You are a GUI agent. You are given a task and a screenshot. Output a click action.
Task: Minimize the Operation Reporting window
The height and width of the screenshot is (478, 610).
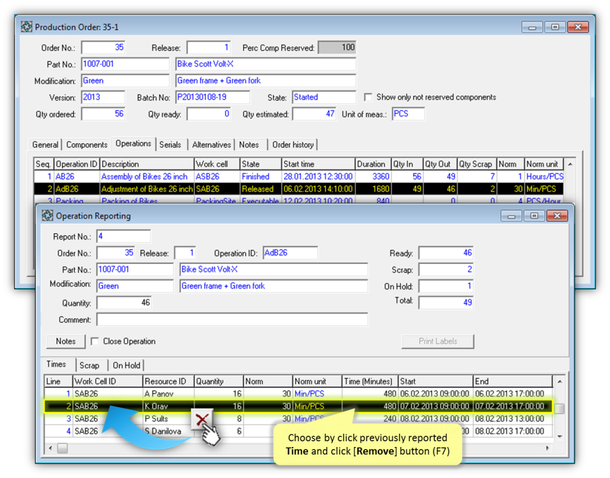[x=511, y=216]
